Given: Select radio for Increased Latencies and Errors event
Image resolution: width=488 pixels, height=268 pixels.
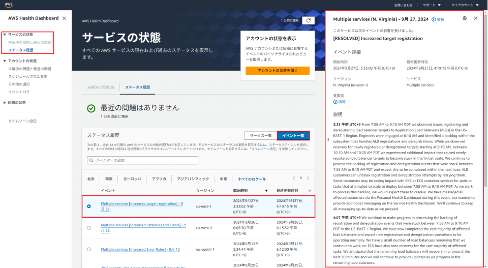Looking at the screenshot, I should (x=89, y=228).
